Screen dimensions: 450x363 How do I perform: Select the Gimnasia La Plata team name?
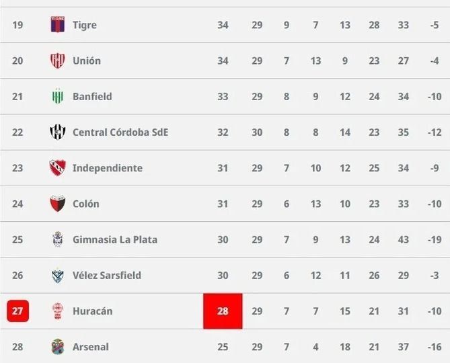[115, 239]
